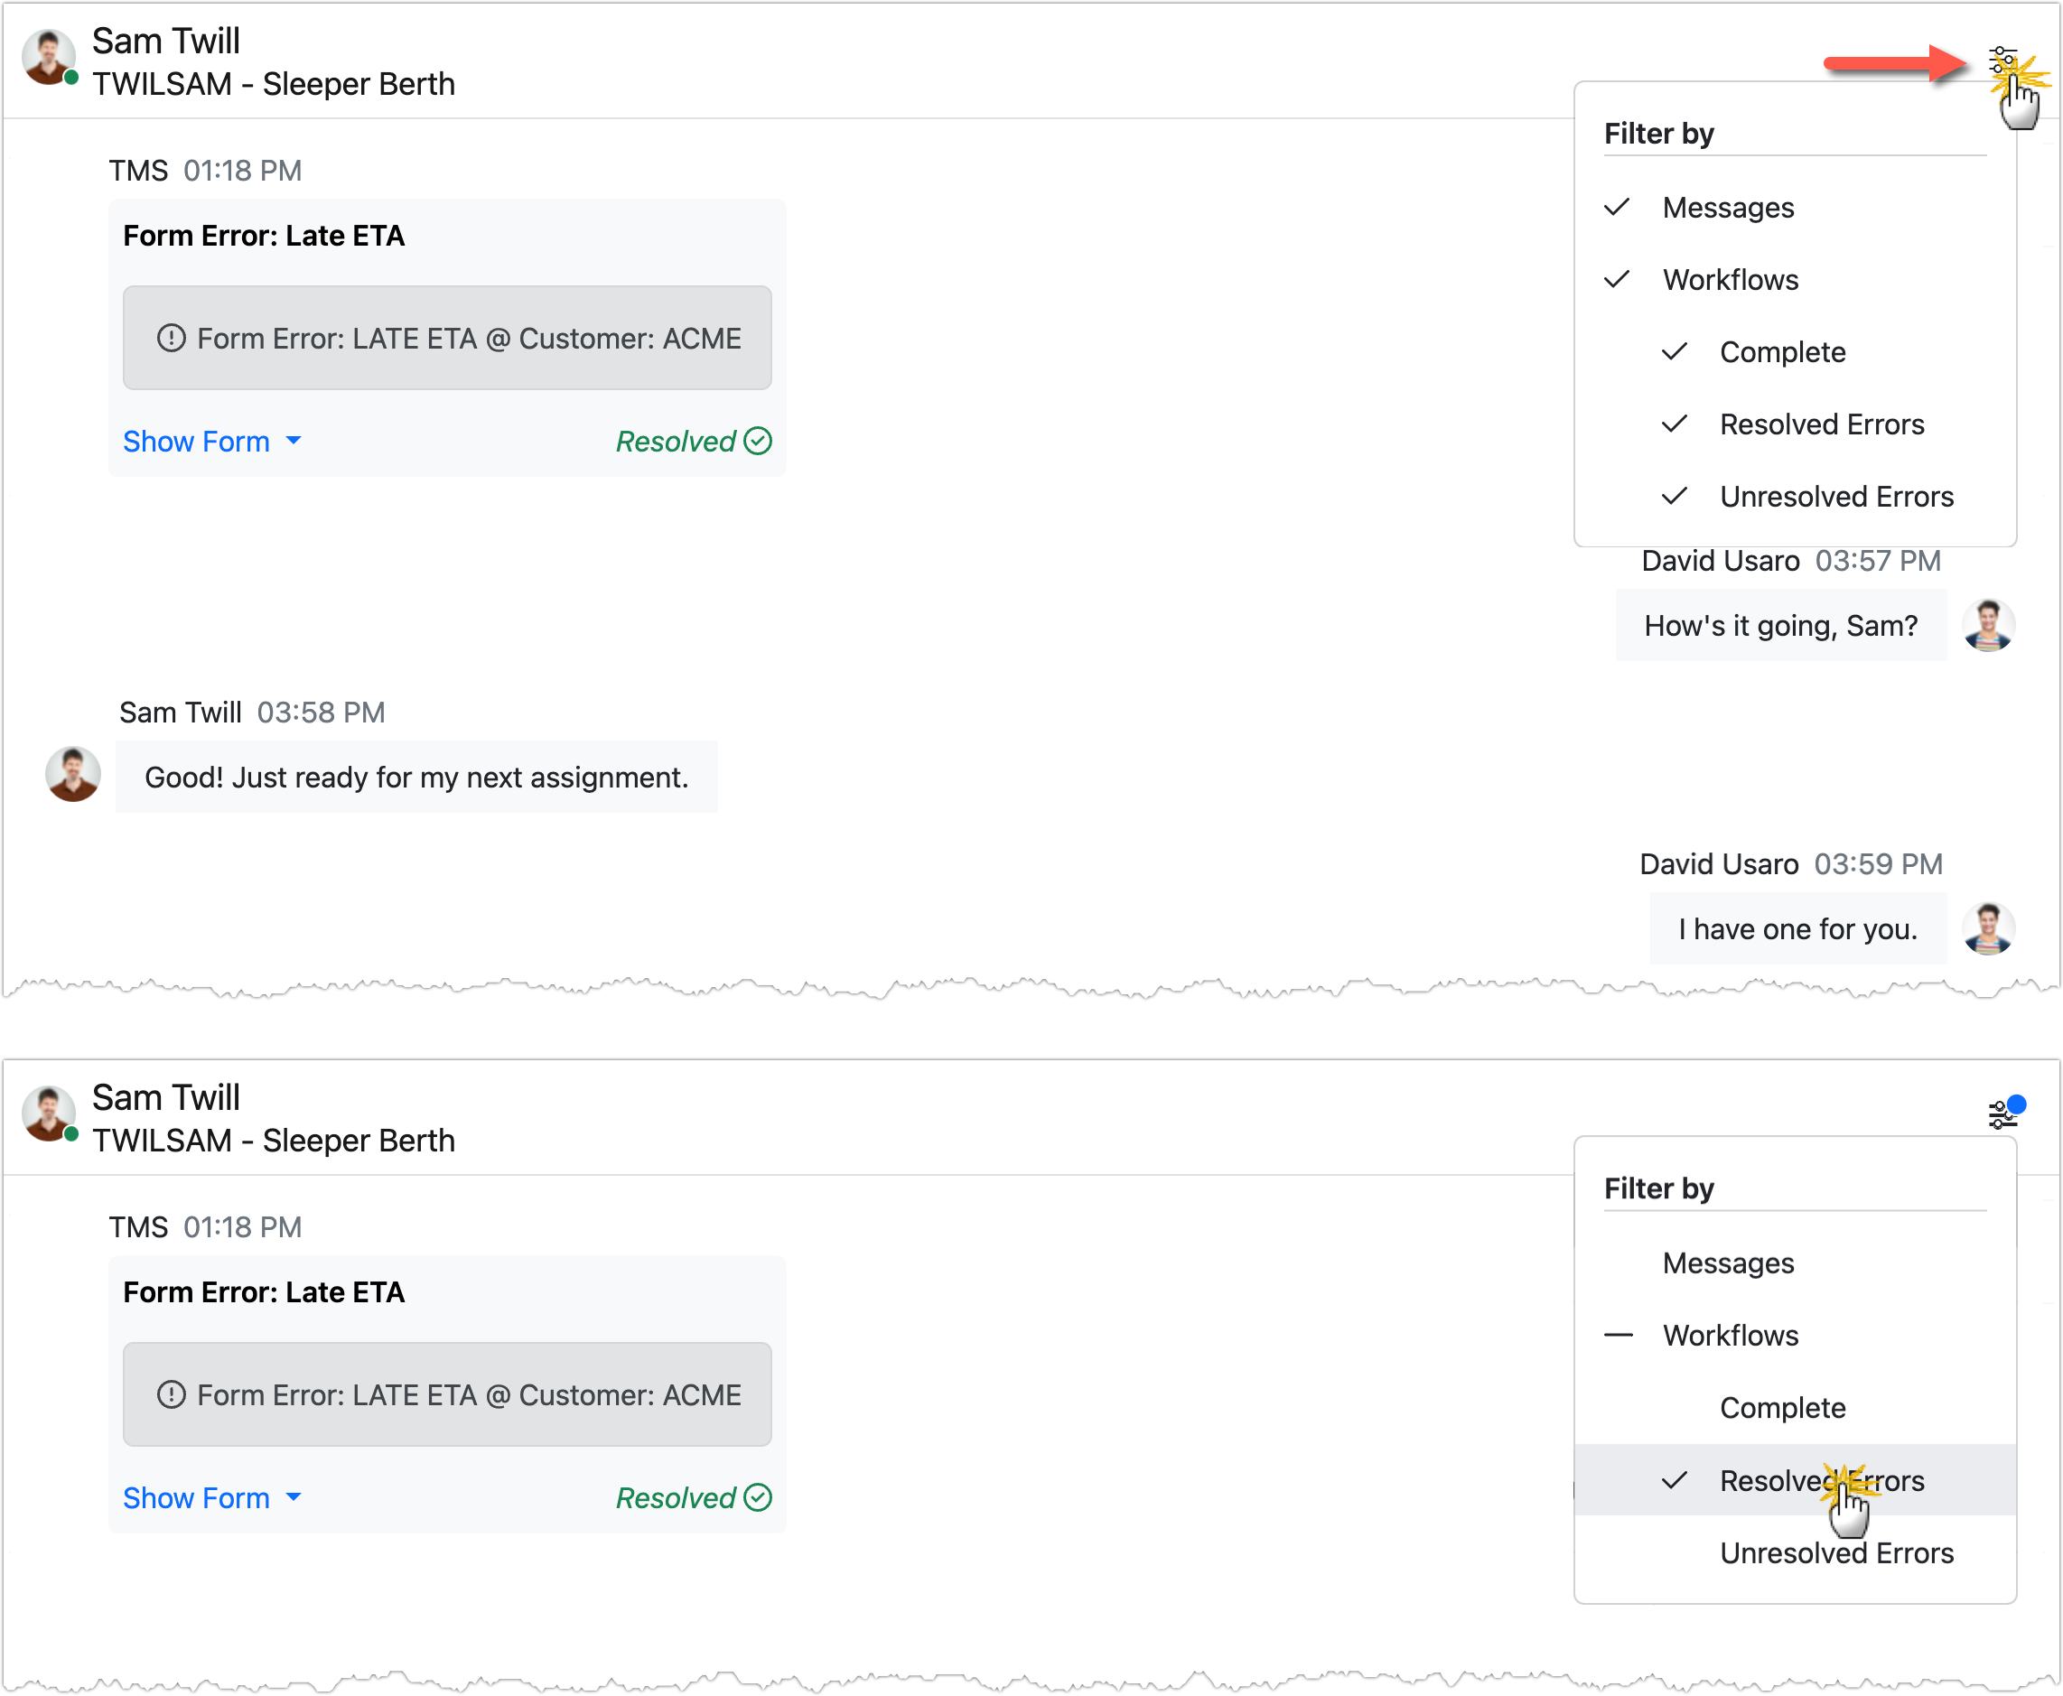Click the filter icon with blue notification dot
This screenshot has width=2063, height=1696.
[2002, 1114]
